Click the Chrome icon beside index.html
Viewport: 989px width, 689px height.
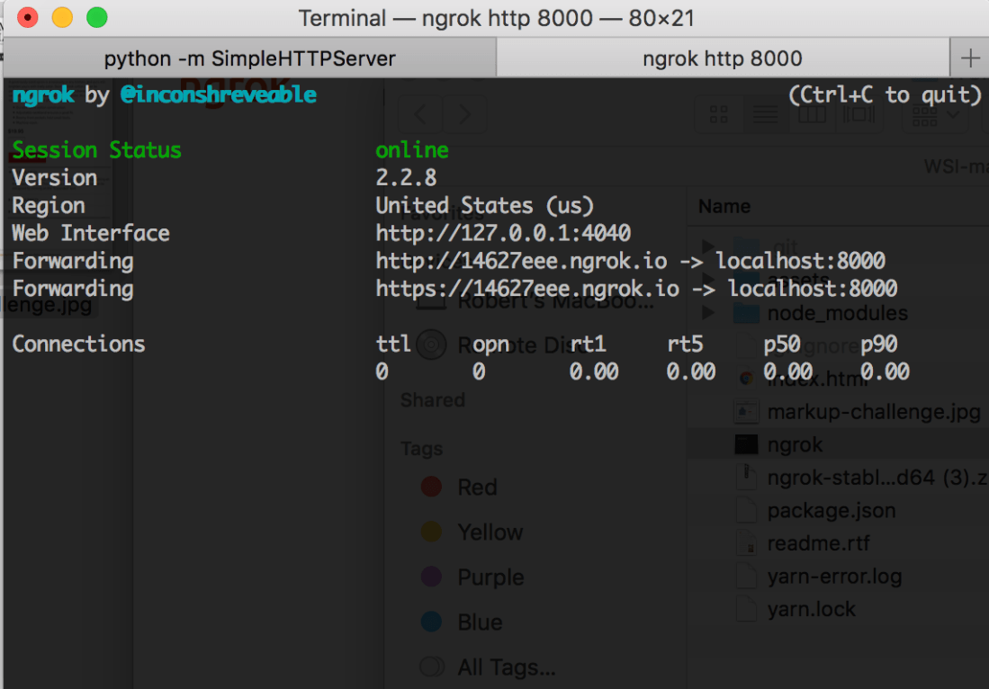click(746, 378)
